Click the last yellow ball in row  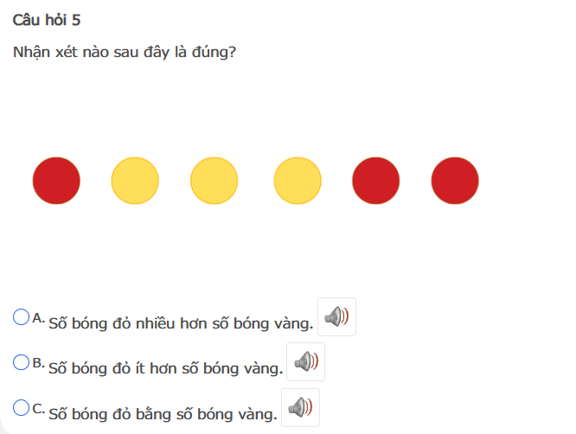(298, 181)
